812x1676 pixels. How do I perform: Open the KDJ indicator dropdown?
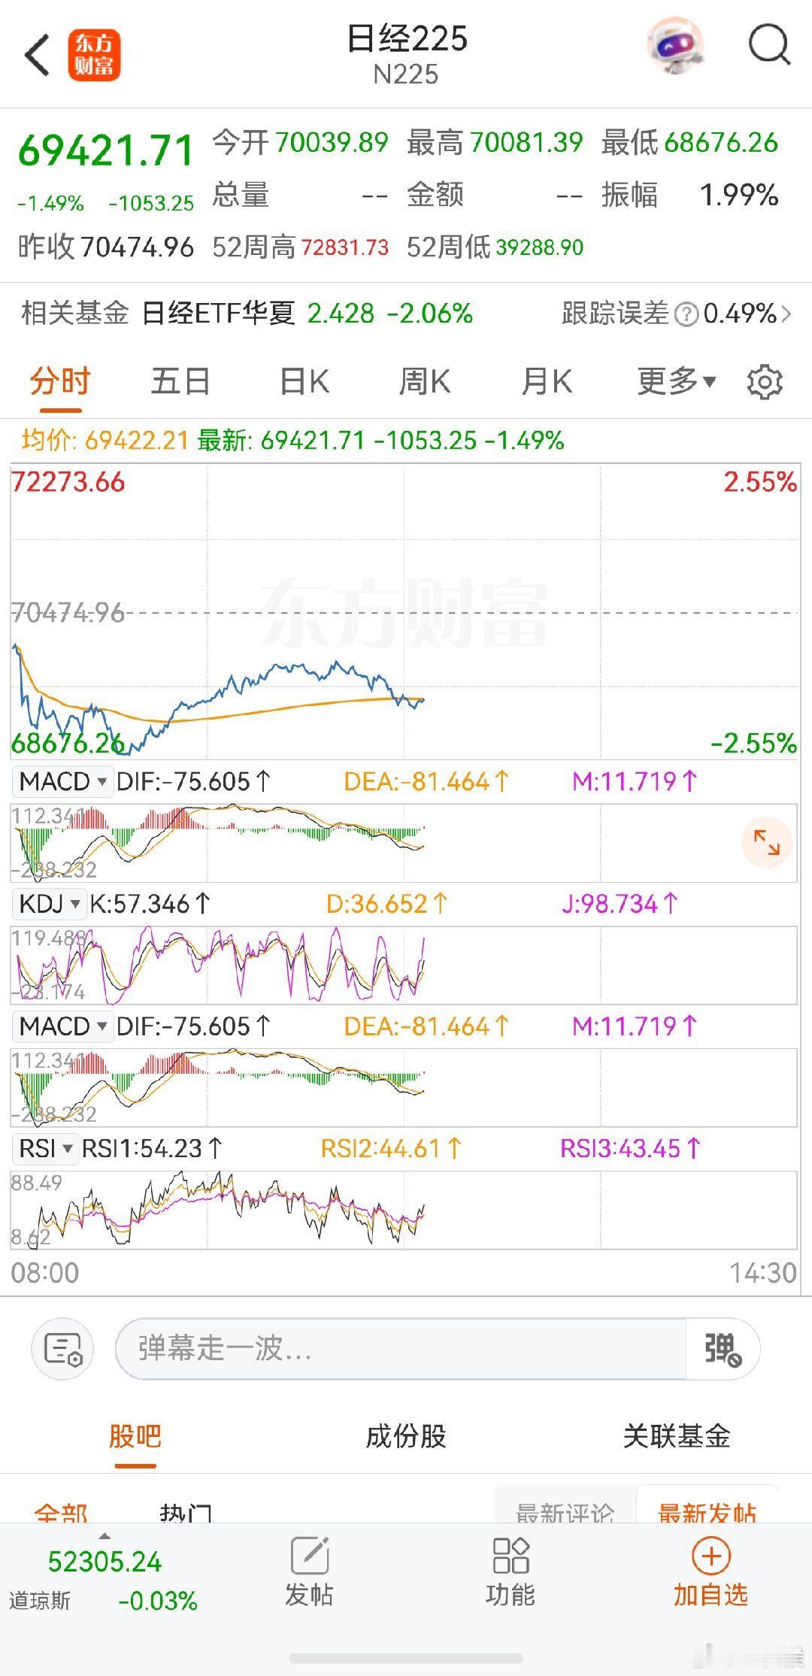(49, 903)
